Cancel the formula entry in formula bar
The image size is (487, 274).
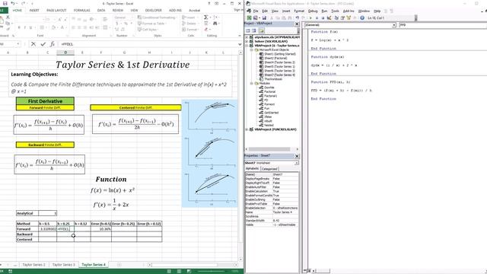pyautogui.click(x=33, y=44)
